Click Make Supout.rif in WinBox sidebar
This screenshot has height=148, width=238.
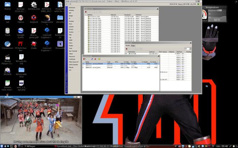[74, 62]
